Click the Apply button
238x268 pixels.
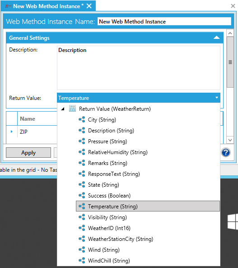[28, 152]
